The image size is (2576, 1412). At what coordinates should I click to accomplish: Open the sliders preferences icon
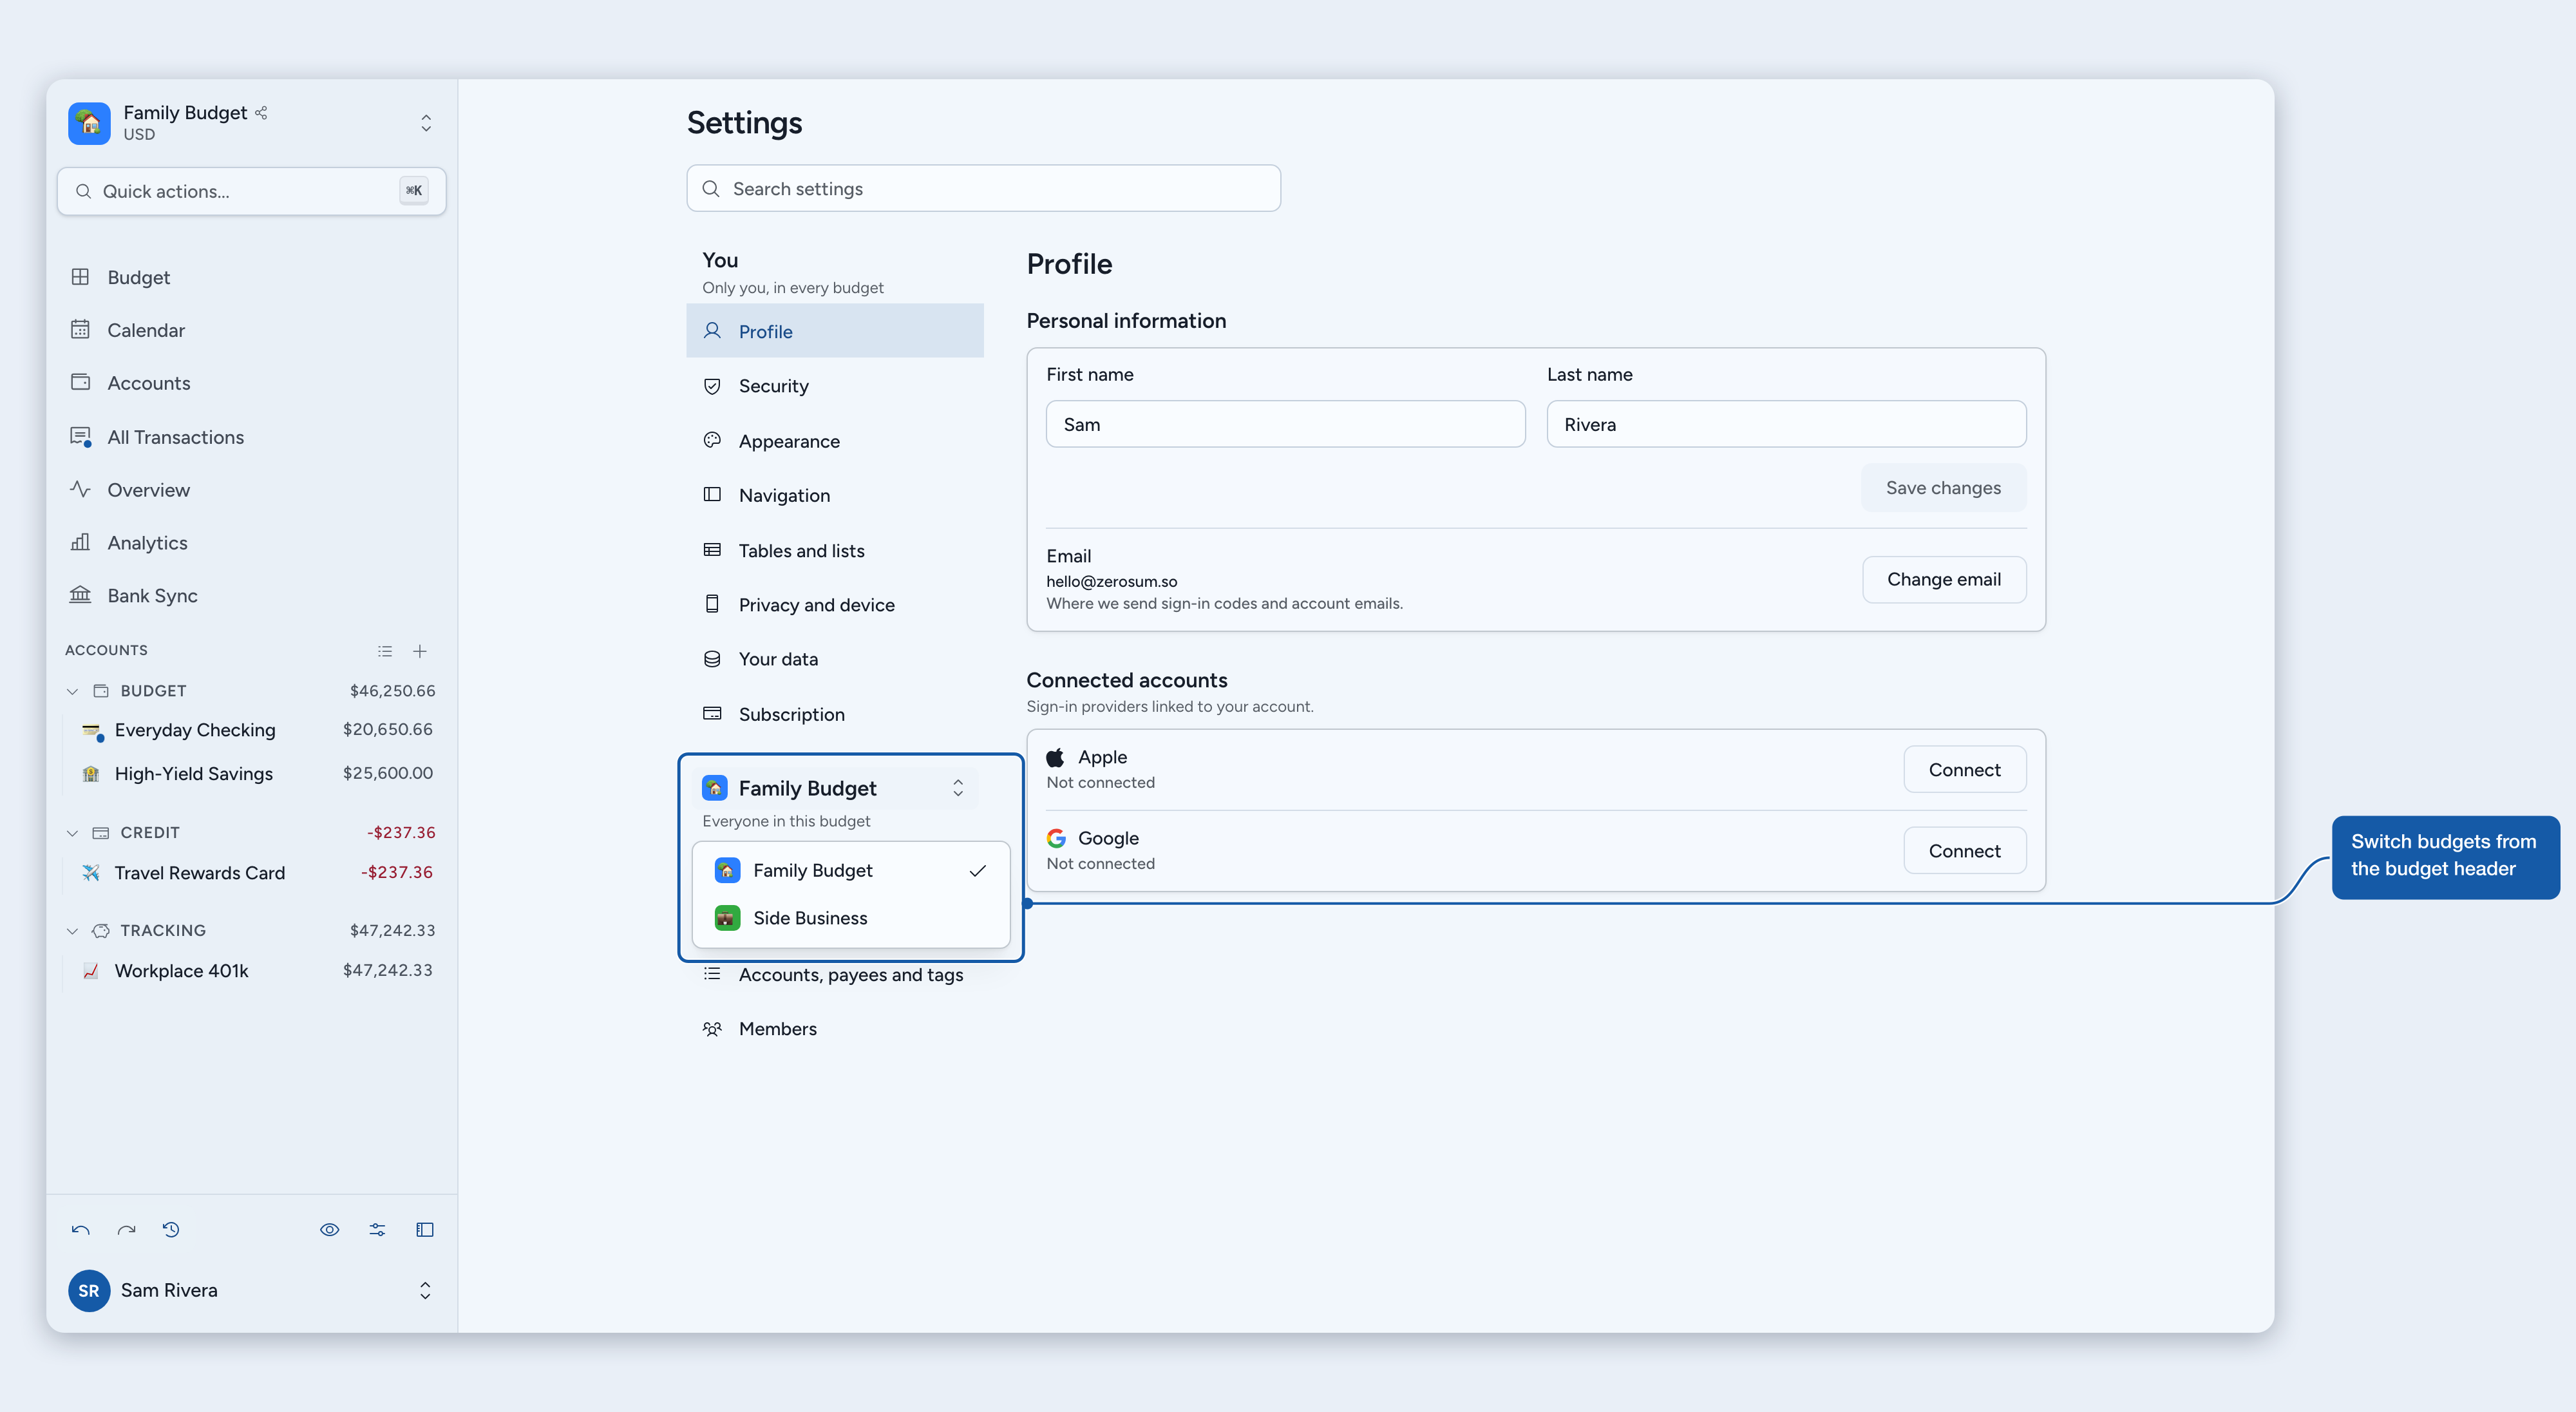pos(377,1230)
